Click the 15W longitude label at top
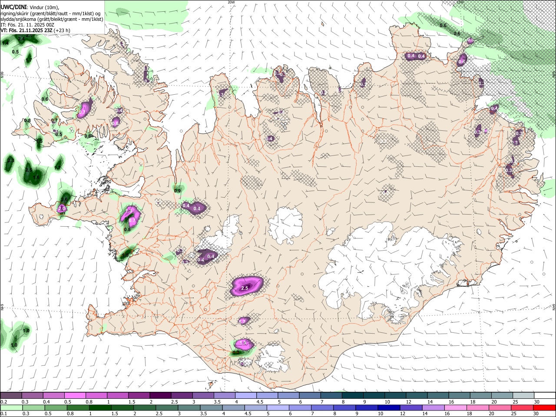556x417 pixels. coord(460,2)
